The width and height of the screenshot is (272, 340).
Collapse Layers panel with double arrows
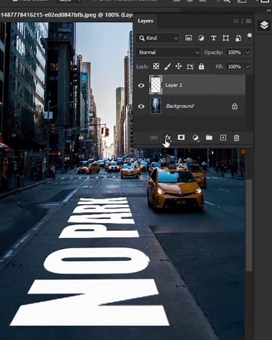pos(235,21)
